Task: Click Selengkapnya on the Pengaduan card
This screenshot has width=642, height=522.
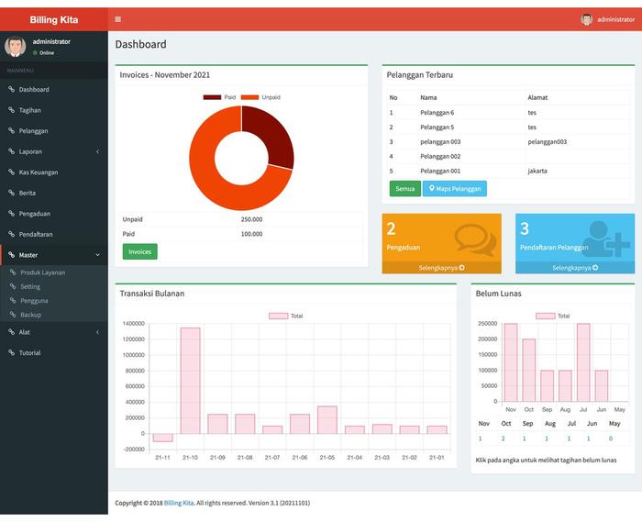Action: point(441,268)
